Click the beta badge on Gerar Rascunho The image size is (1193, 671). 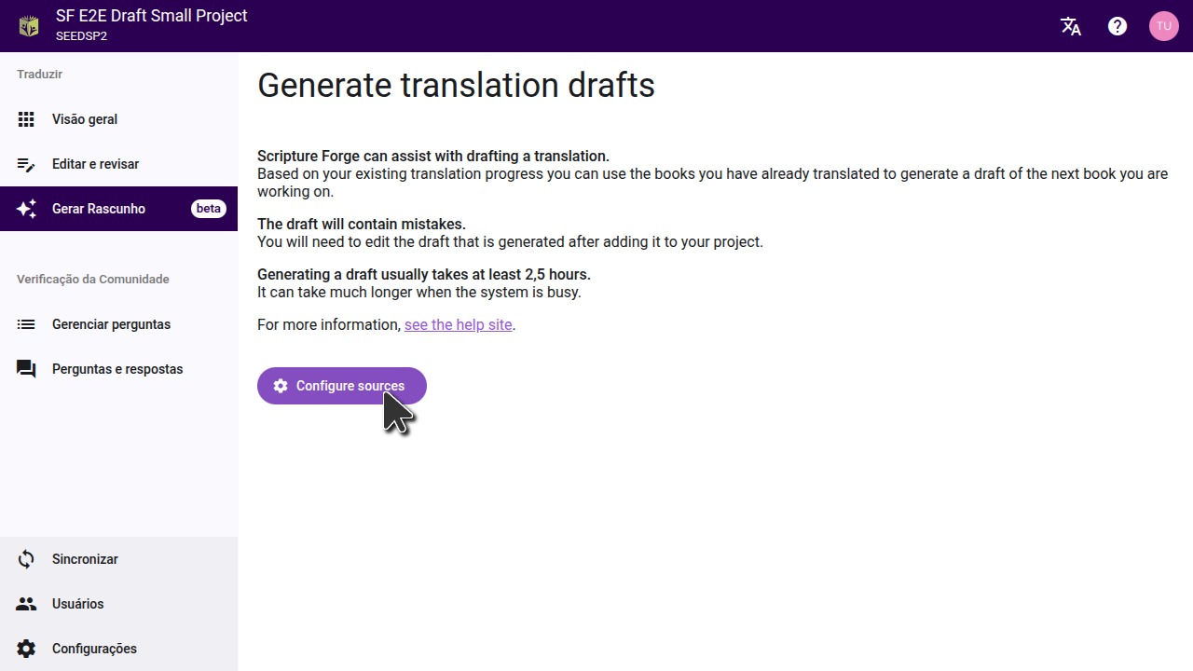pyautogui.click(x=209, y=209)
